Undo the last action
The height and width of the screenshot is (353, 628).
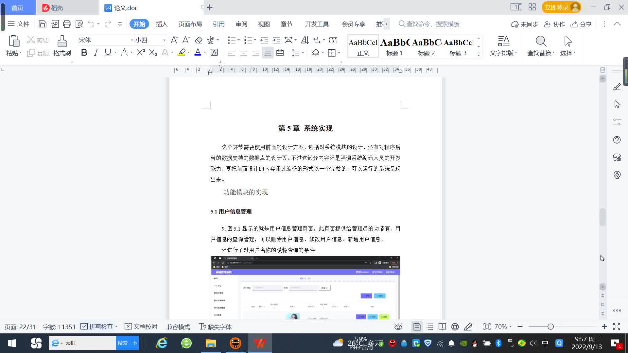click(x=91, y=24)
